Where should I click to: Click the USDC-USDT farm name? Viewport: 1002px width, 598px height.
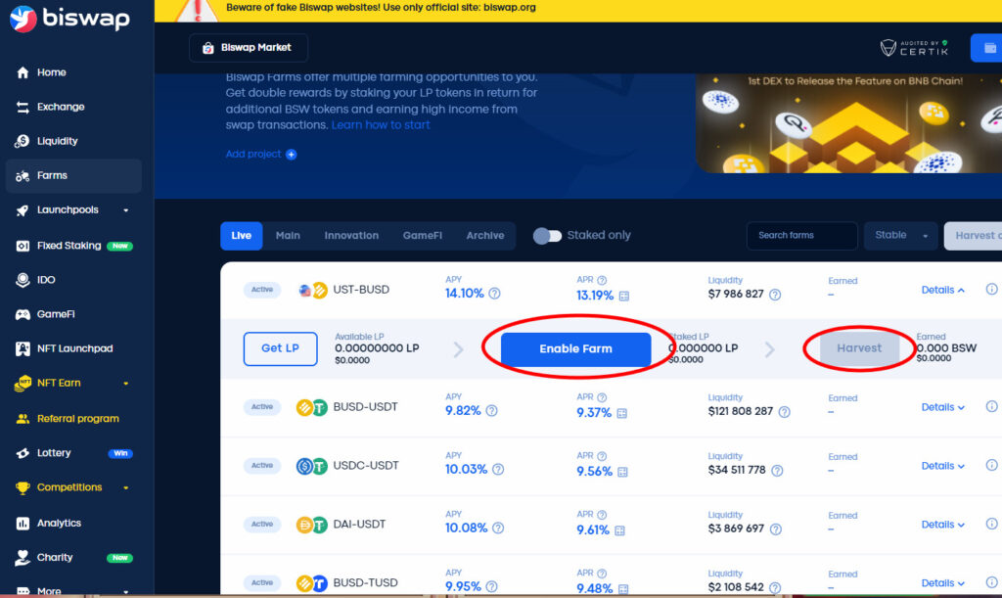(x=366, y=467)
